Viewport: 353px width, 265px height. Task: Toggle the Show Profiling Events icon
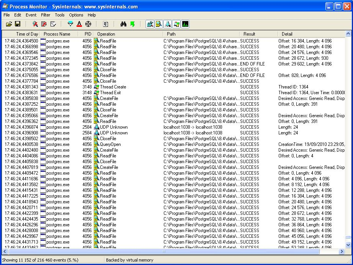coord(185,24)
